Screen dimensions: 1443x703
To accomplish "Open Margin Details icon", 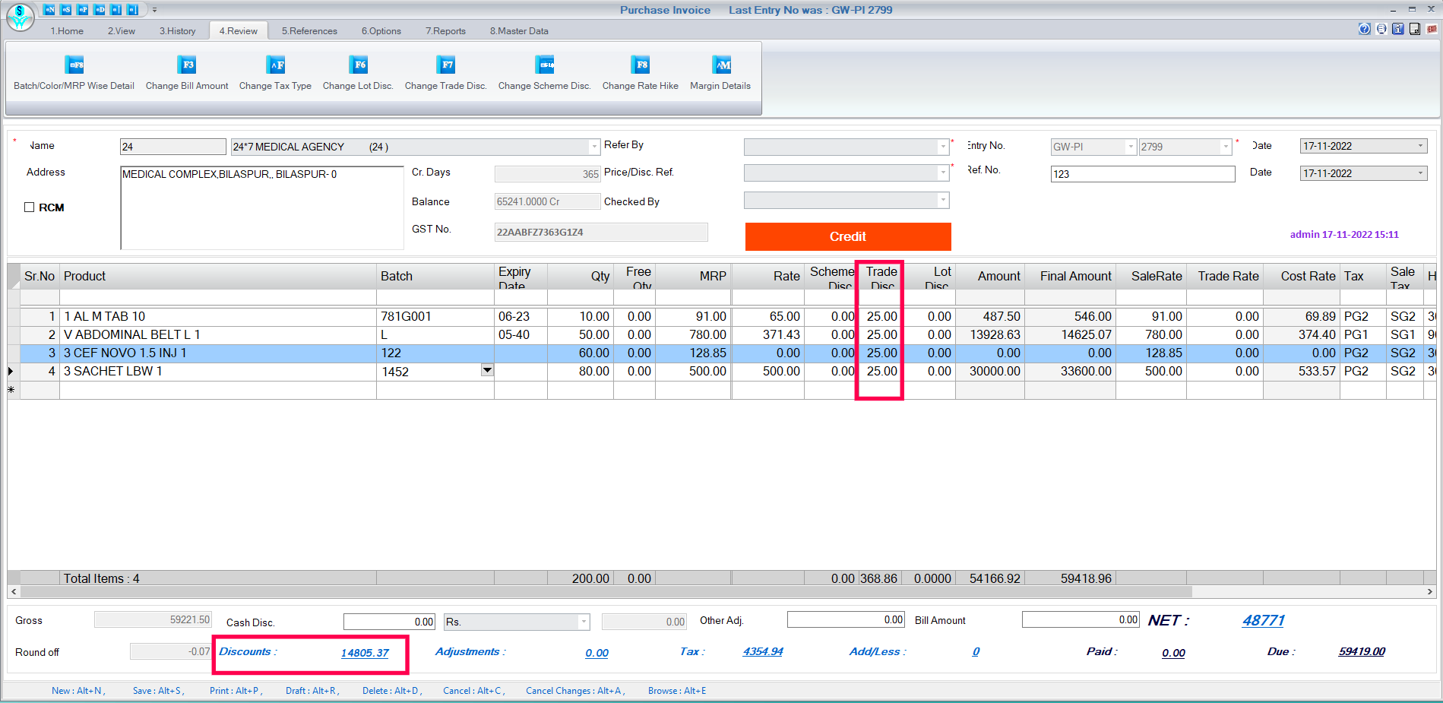I will pyautogui.click(x=720, y=65).
